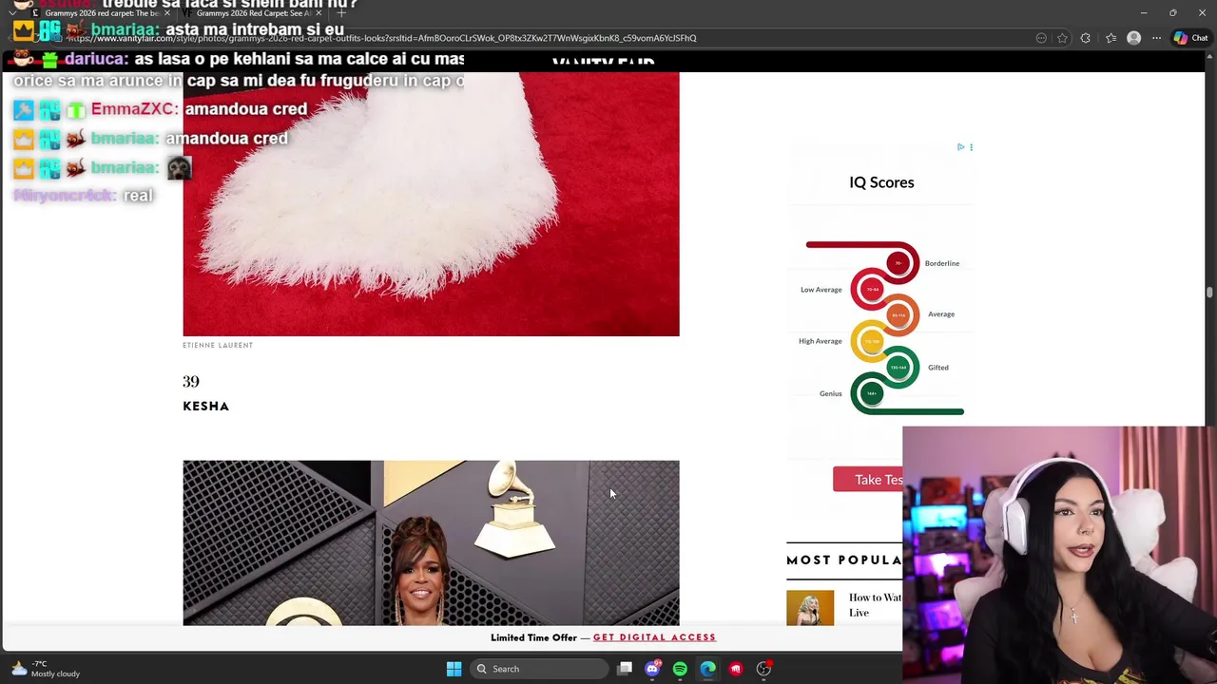Open the Favorites list icon
This screenshot has height=684, width=1217.
click(1111, 38)
